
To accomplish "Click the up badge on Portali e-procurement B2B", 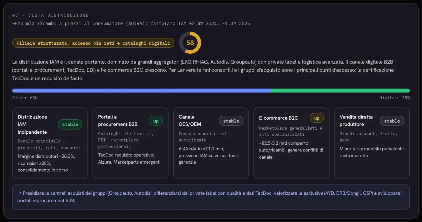I will 156,121.
